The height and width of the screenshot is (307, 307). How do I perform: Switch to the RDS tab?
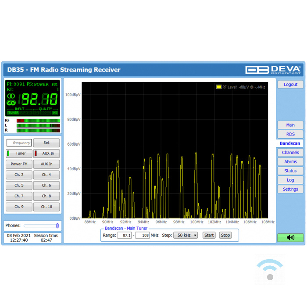pyautogui.click(x=290, y=134)
